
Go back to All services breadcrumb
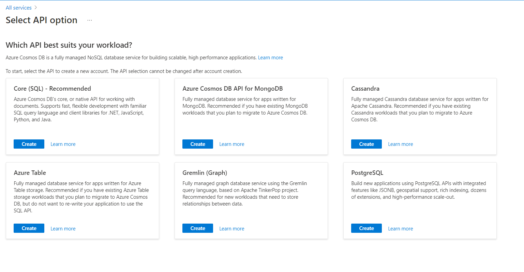coord(19,7)
